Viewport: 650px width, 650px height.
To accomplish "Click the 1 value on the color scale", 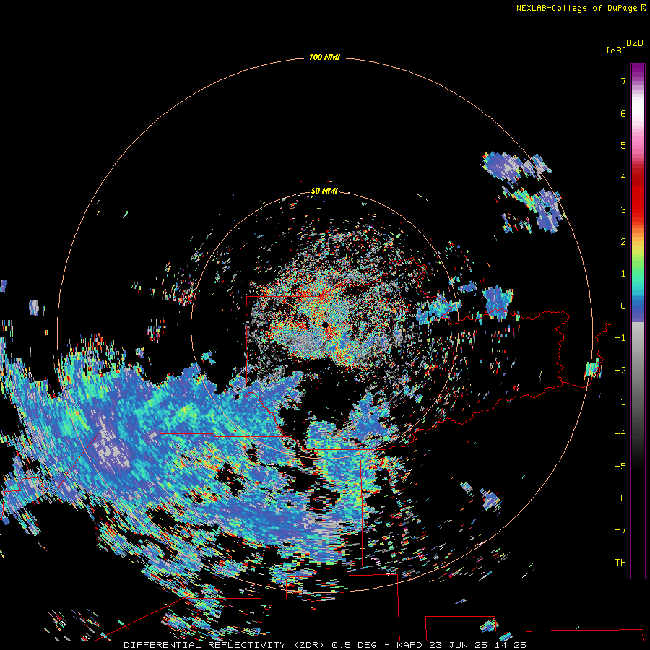I will point(623,274).
